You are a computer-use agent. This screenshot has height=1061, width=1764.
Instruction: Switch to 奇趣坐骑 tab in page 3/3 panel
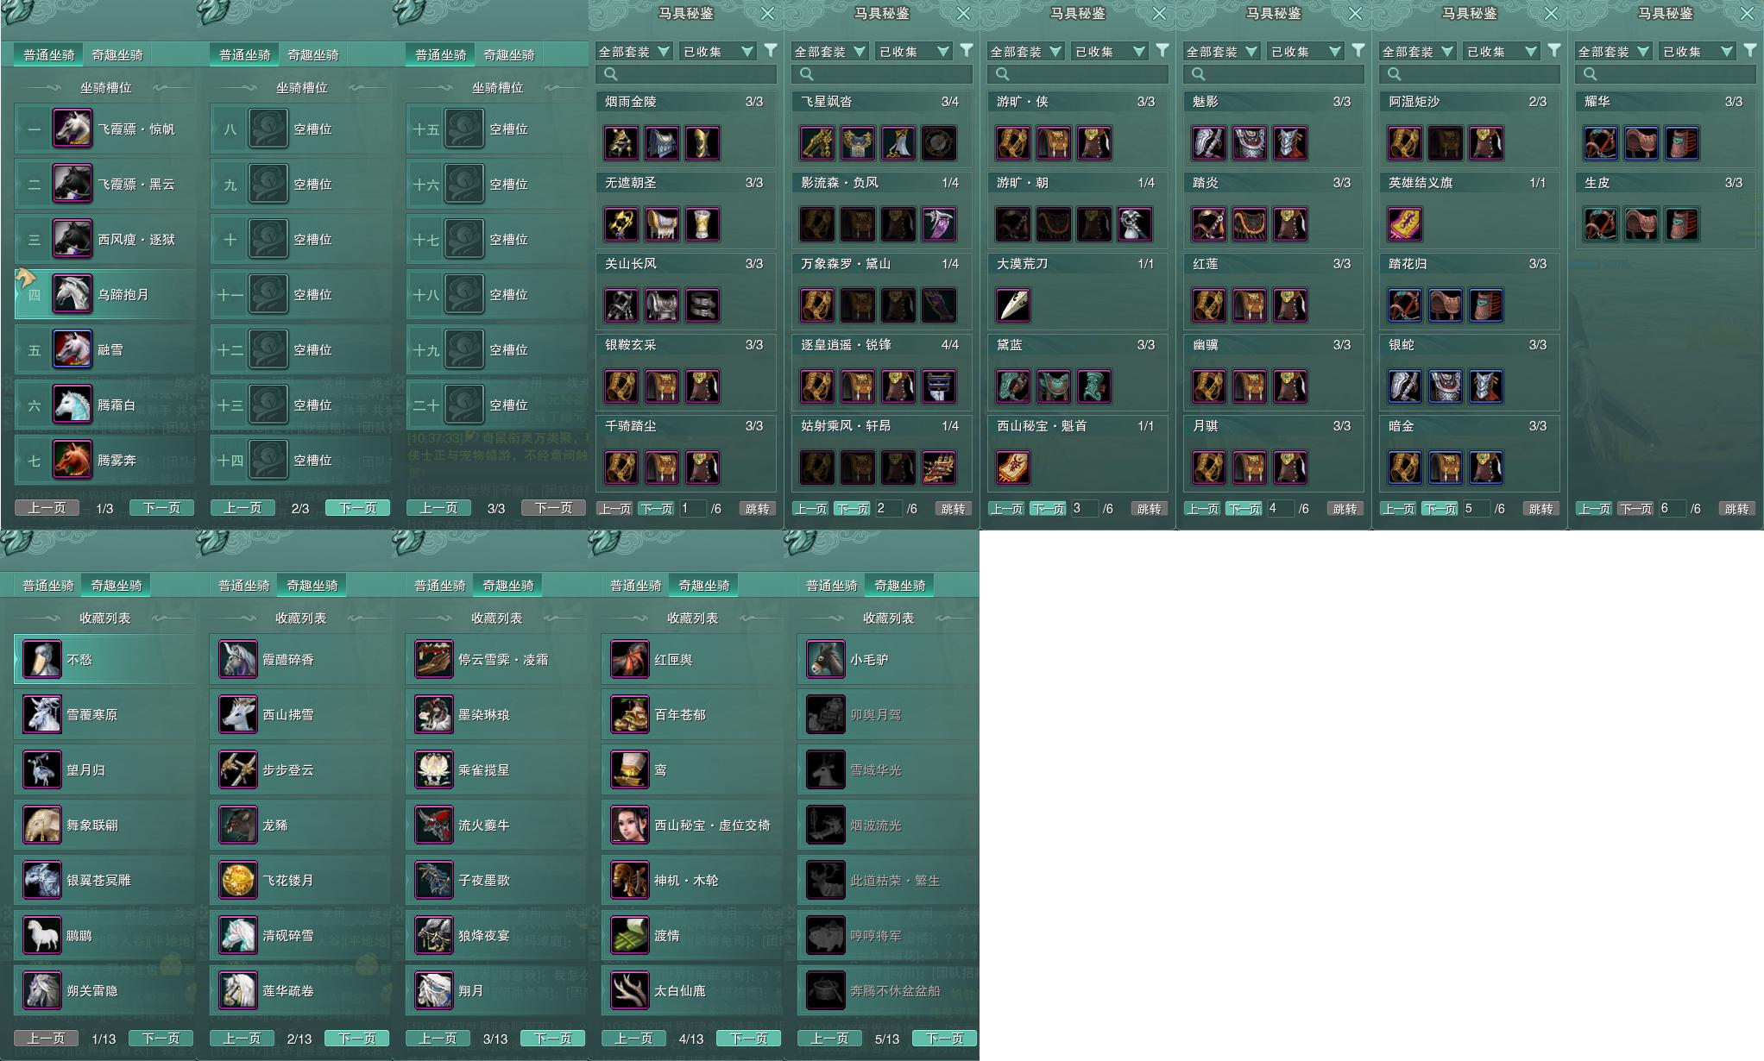click(x=509, y=54)
